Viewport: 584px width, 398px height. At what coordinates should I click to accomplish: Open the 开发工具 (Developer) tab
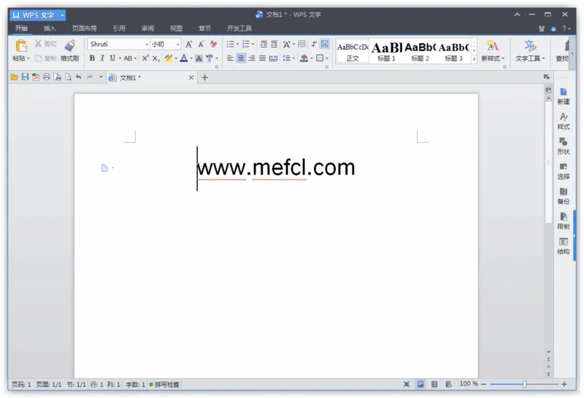[x=239, y=28]
